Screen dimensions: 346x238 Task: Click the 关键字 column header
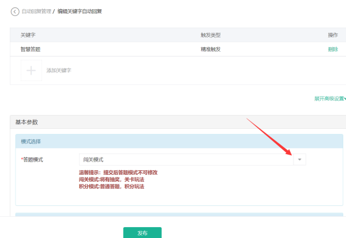28,35
